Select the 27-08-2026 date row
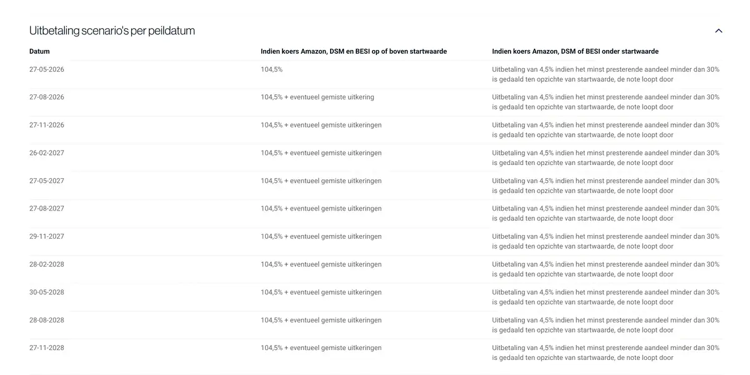 375,102
